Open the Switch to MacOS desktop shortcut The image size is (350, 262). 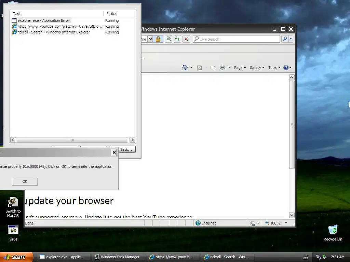[13, 207]
